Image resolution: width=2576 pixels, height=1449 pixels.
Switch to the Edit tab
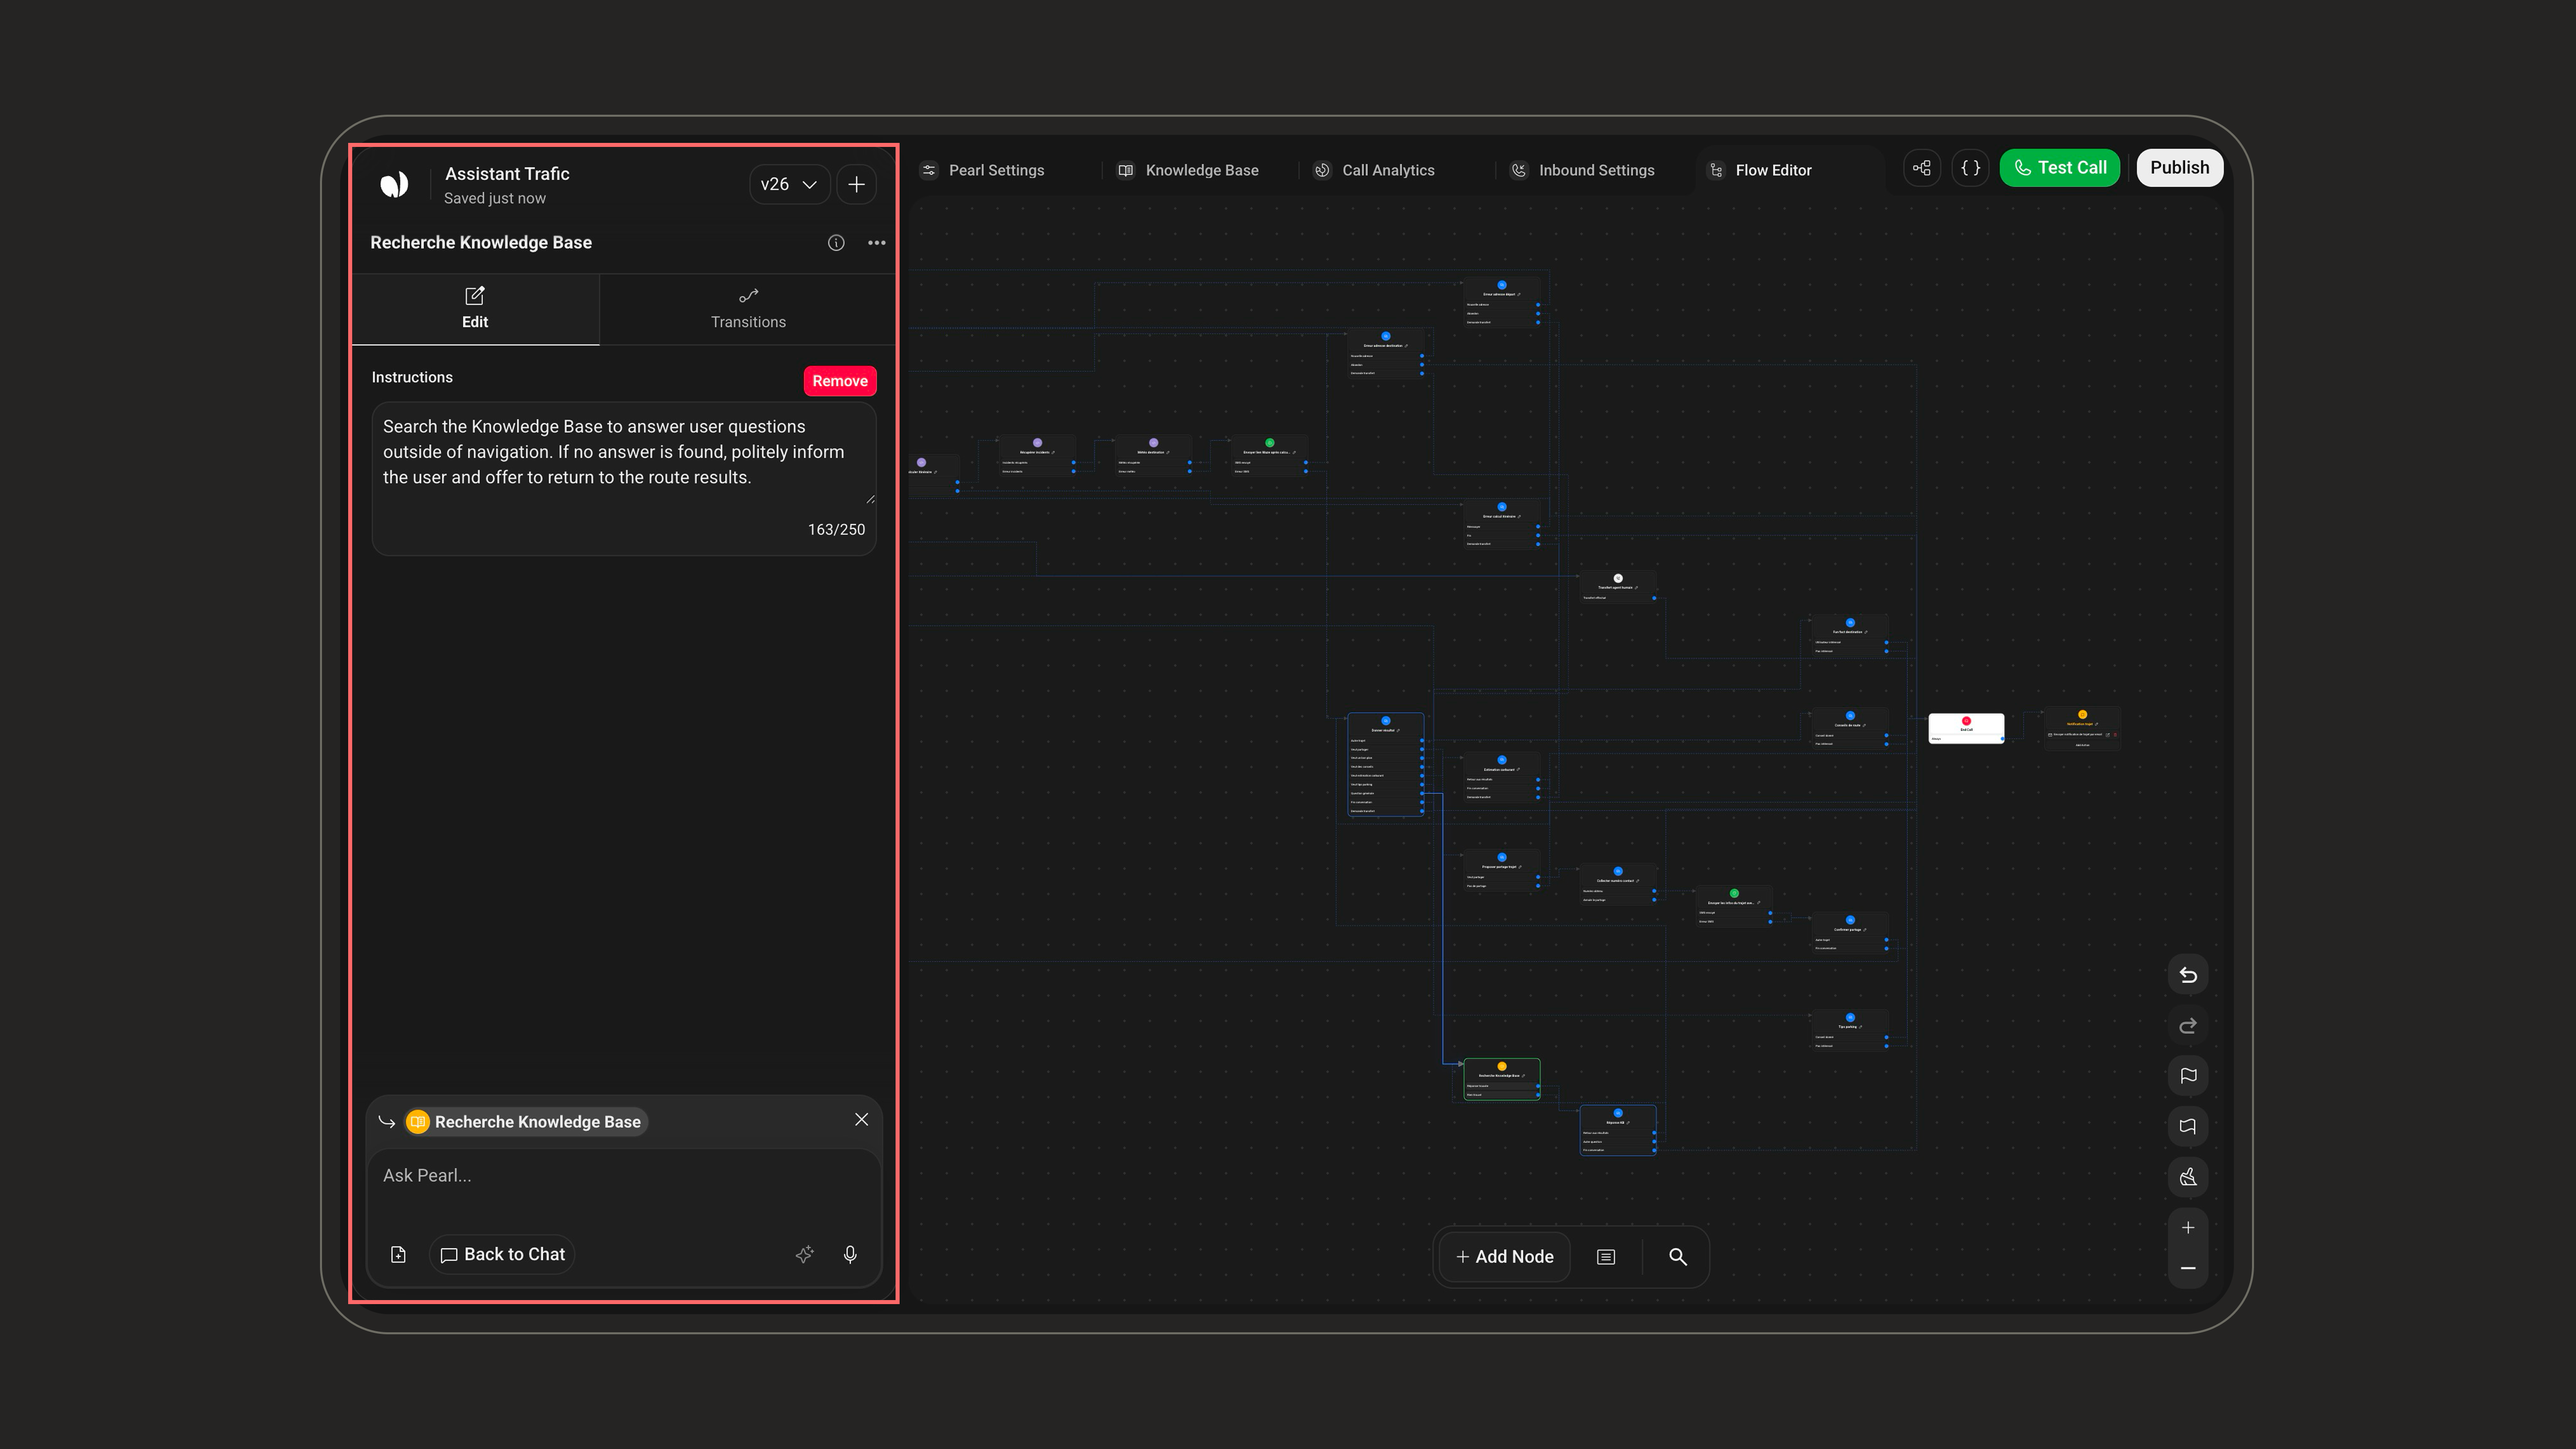point(475,308)
